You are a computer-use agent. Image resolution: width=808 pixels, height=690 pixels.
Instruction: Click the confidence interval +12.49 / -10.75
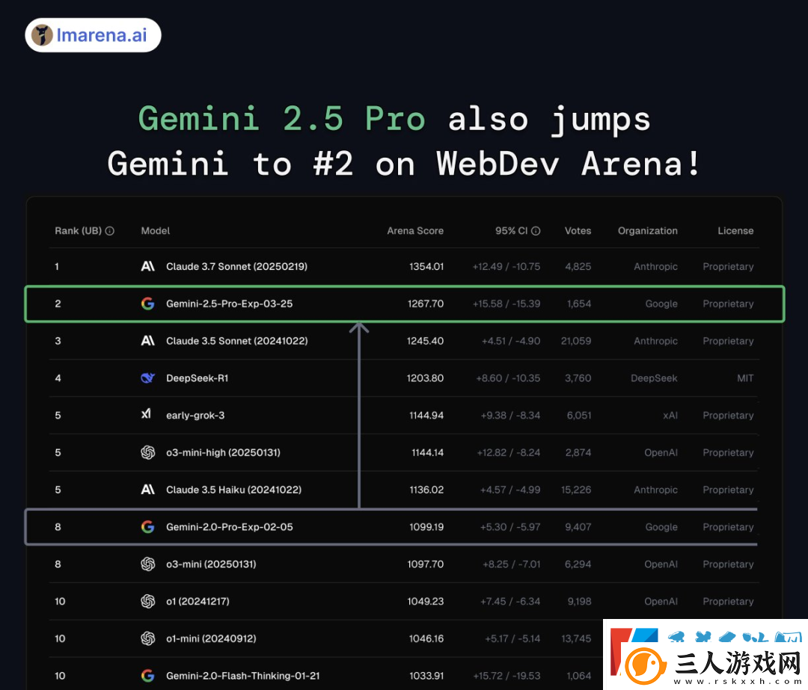506,266
